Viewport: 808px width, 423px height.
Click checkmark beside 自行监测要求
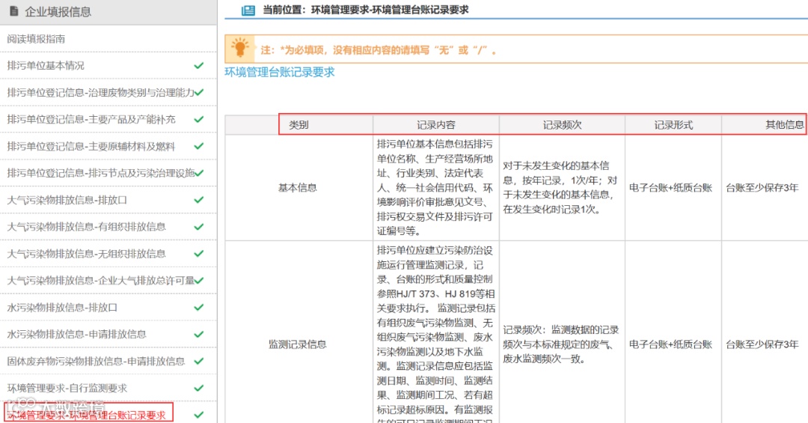click(x=199, y=388)
